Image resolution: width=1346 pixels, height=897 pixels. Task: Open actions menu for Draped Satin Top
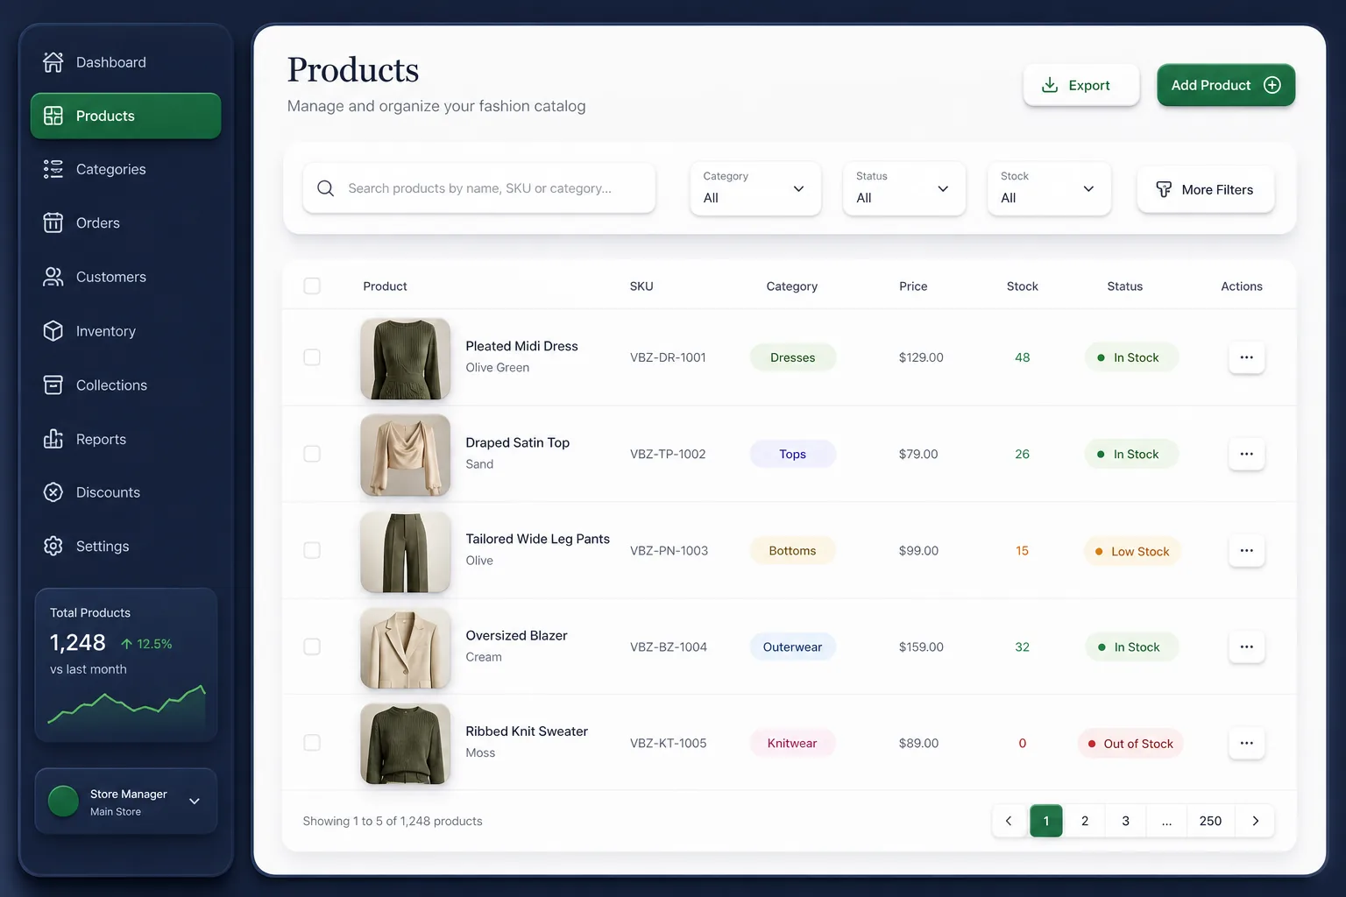pos(1246,454)
